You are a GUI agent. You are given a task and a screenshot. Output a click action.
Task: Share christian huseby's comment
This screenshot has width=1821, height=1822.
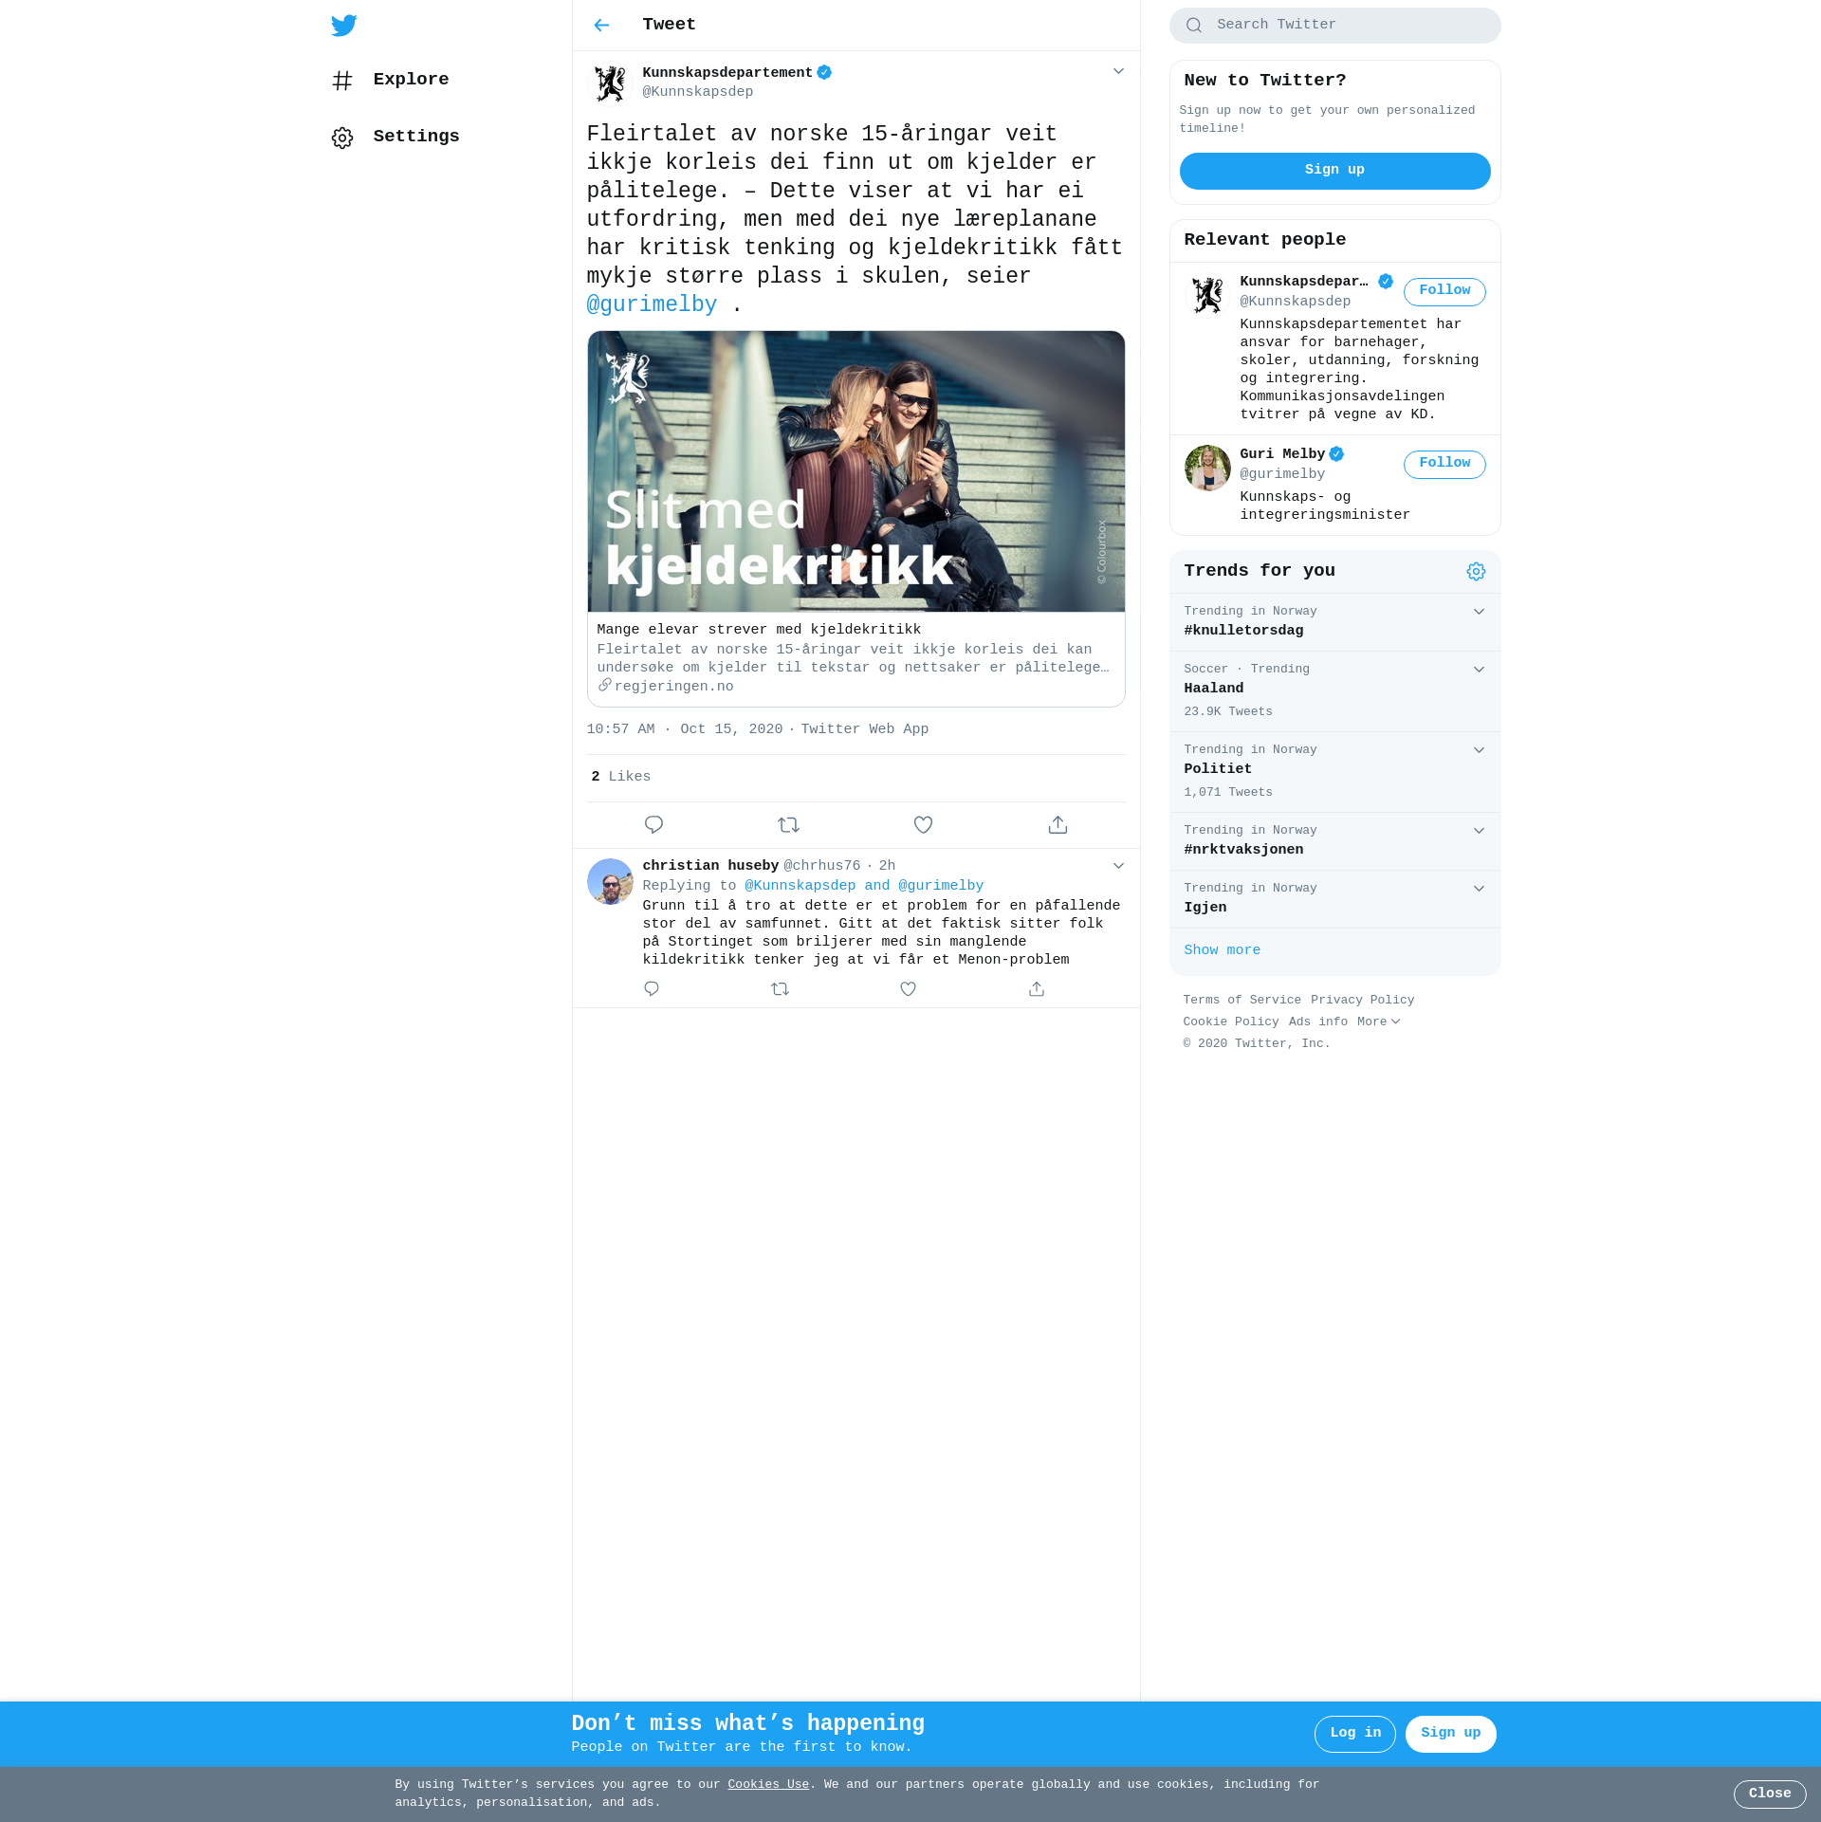1037,989
